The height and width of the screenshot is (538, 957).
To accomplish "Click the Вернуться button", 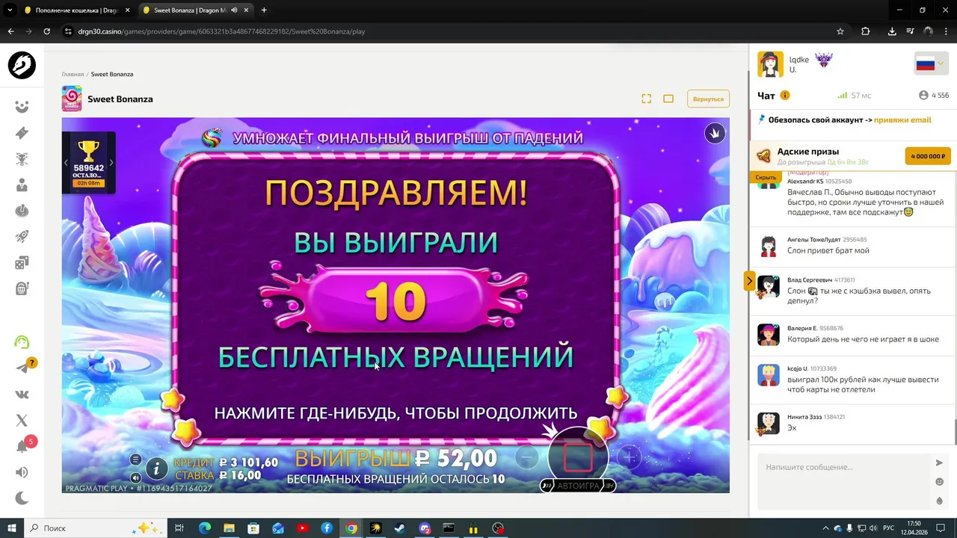I will pyautogui.click(x=708, y=99).
